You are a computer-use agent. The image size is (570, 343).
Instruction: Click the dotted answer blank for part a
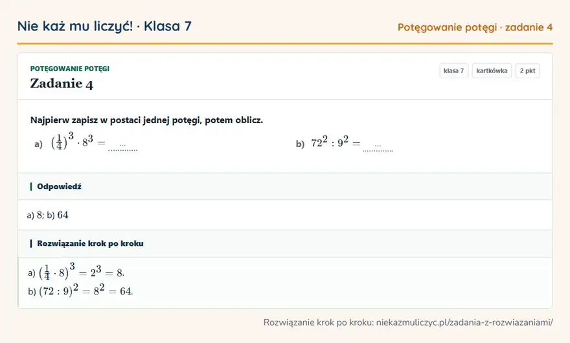[123, 147]
